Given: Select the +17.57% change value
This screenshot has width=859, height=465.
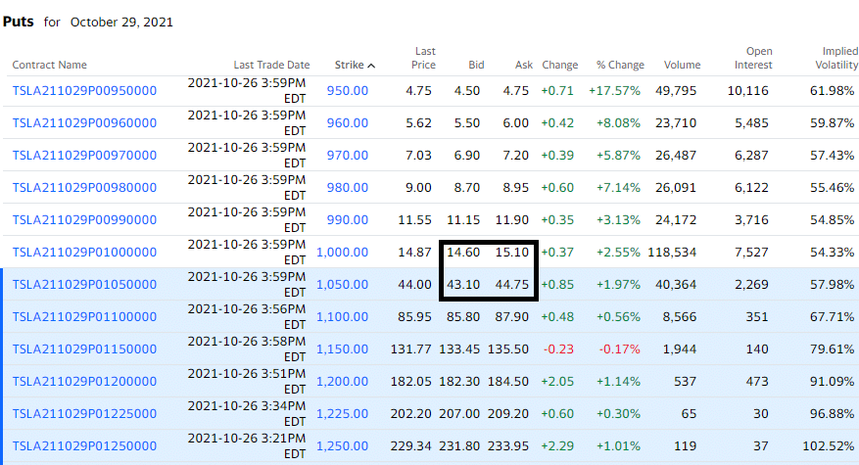Looking at the screenshot, I should pyautogui.click(x=614, y=90).
